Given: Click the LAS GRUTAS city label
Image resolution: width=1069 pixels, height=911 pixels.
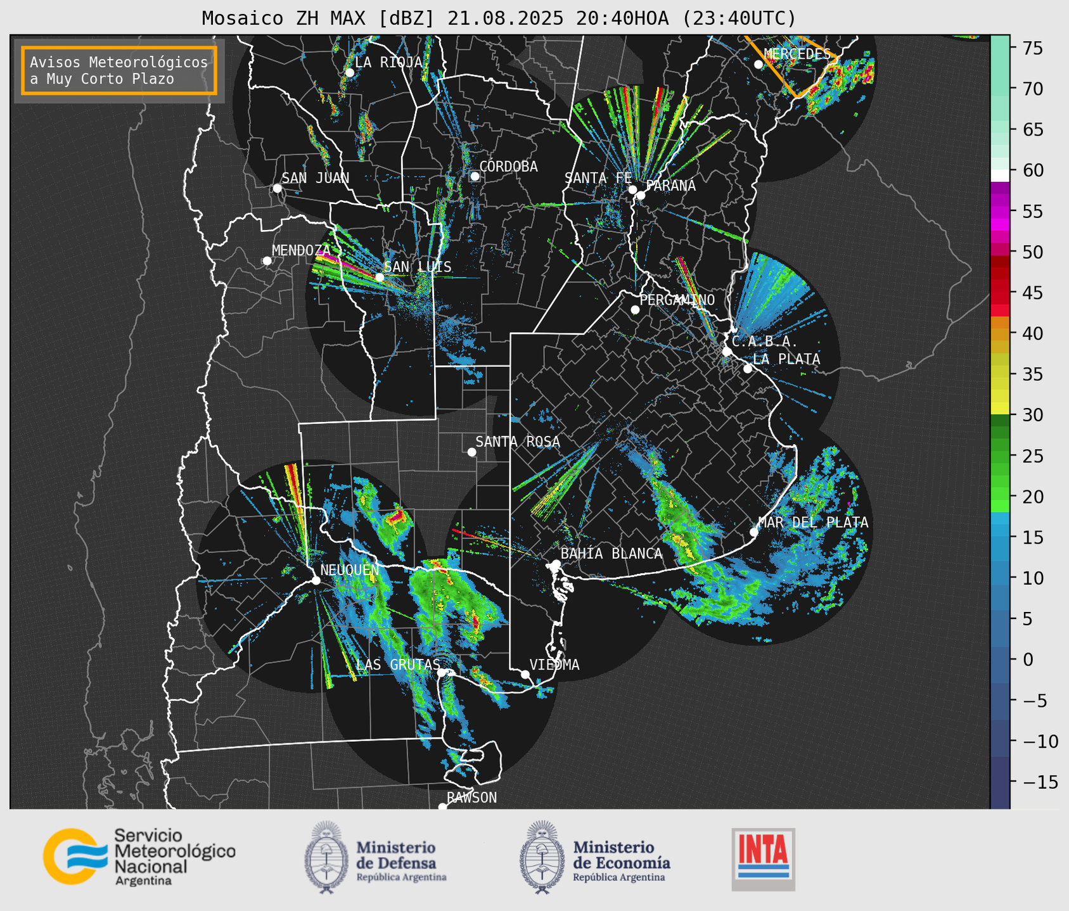Looking at the screenshot, I should coord(398,665).
